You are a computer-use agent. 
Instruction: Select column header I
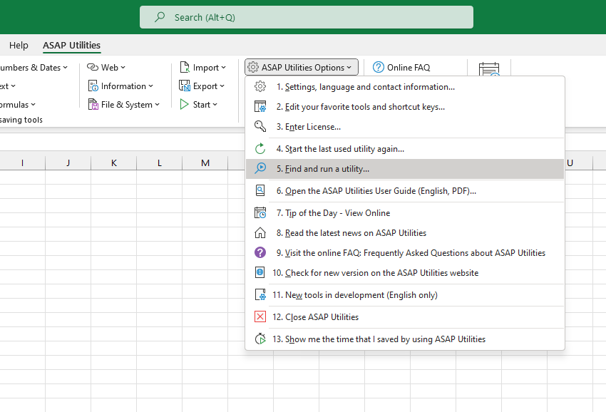(x=22, y=163)
